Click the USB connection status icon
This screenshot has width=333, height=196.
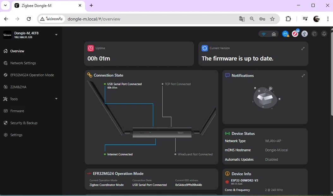(x=305, y=34)
